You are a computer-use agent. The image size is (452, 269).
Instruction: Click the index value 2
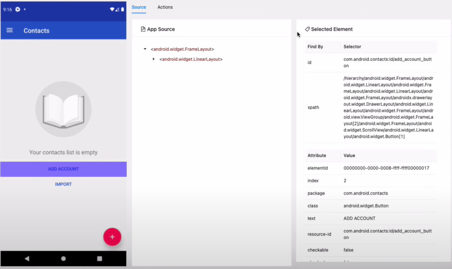345,181
